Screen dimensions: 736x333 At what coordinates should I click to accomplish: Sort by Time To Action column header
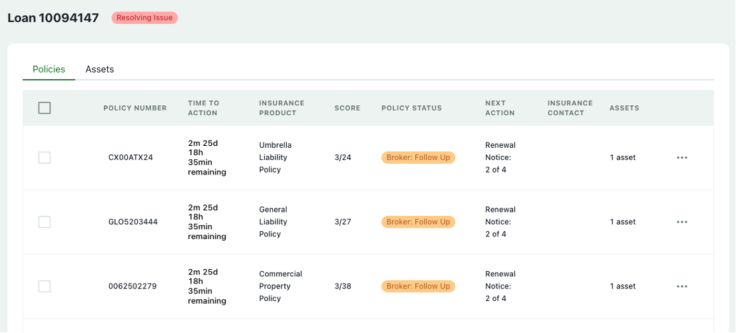pyautogui.click(x=203, y=108)
